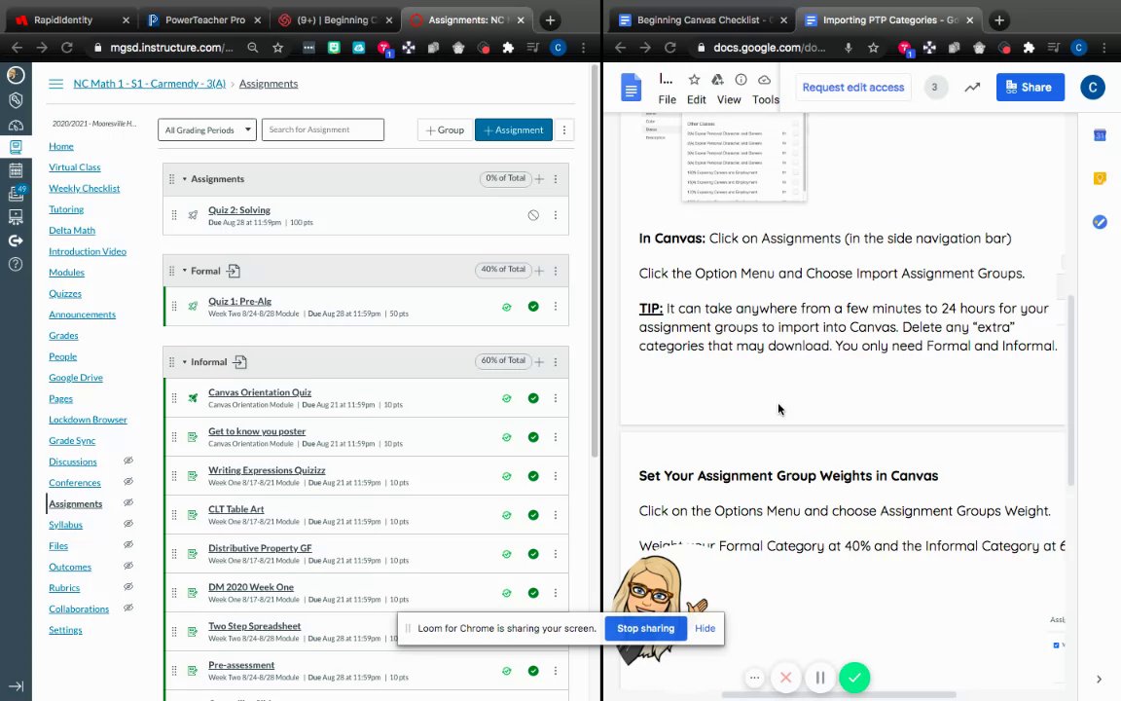This screenshot has height=701, width=1121.
Task: Open Docs Tools menu
Action: (x=766, y=99)
